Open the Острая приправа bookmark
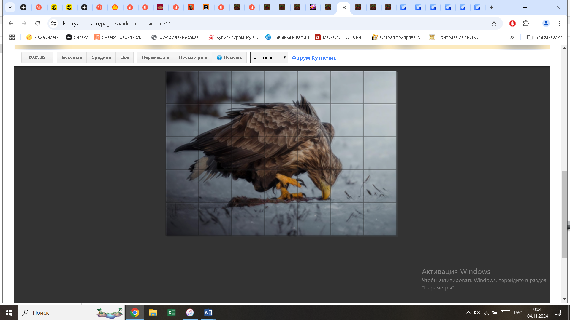The width and height of the screenshot is (570, 320). 397,37
